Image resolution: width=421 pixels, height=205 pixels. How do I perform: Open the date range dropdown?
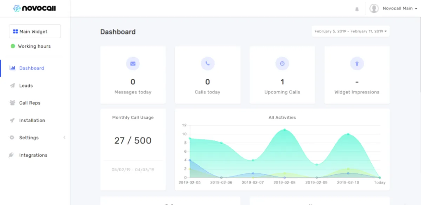pos(350,31)
